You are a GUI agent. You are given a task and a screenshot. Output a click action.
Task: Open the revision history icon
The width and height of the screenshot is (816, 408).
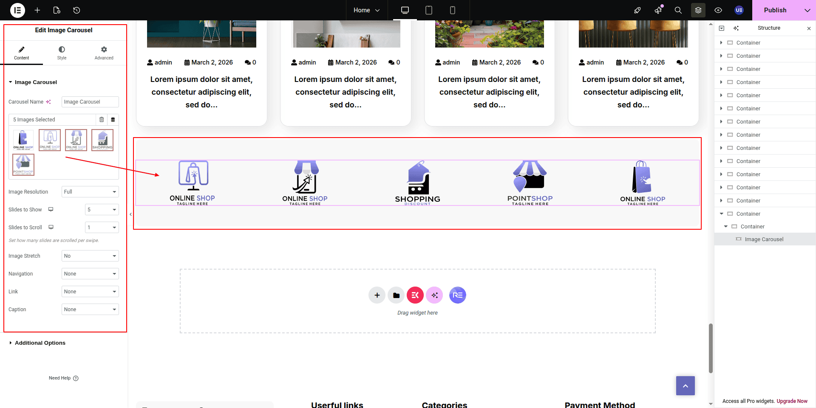(76, 10)
